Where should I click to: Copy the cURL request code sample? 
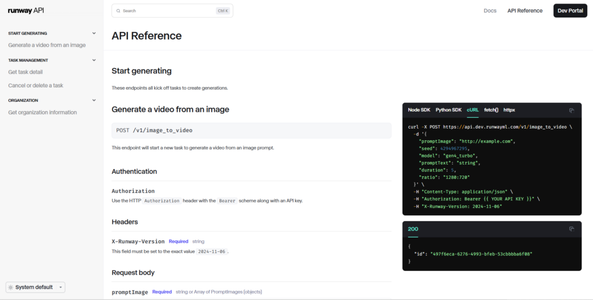[572, 111]
